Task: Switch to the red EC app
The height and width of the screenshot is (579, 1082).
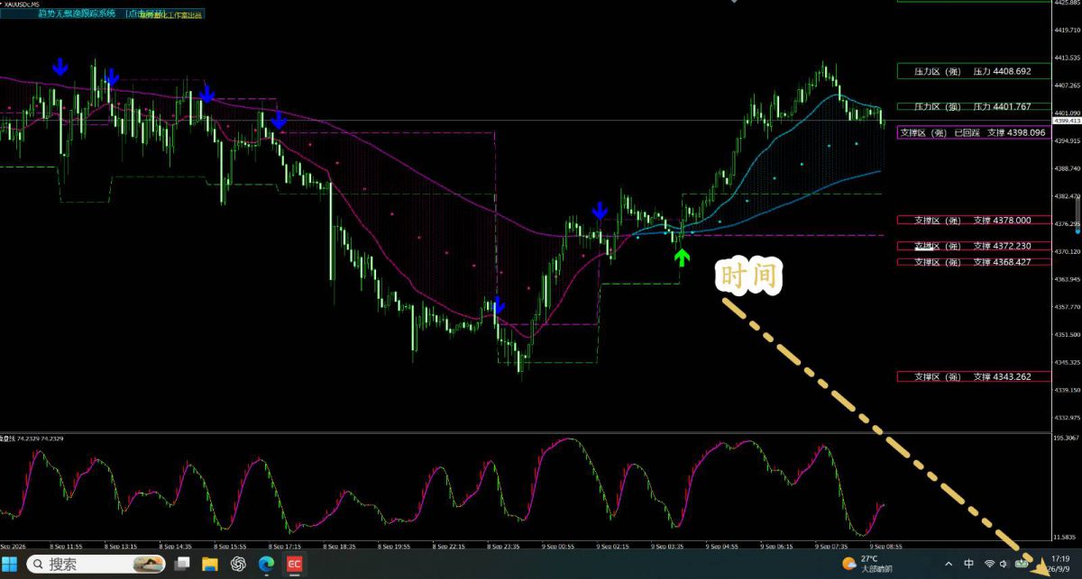Action: pos(294,564)
